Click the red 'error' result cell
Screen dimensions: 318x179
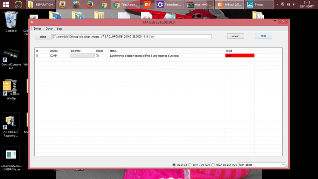tap(240, 56)
